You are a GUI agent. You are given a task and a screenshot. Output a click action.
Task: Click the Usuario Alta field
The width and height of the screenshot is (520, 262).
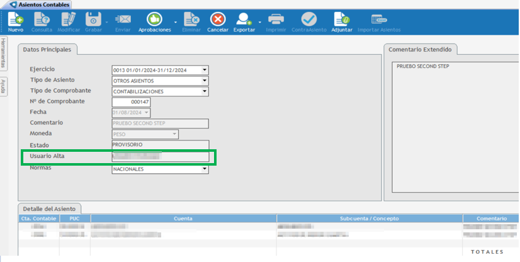tap(161, 156)
